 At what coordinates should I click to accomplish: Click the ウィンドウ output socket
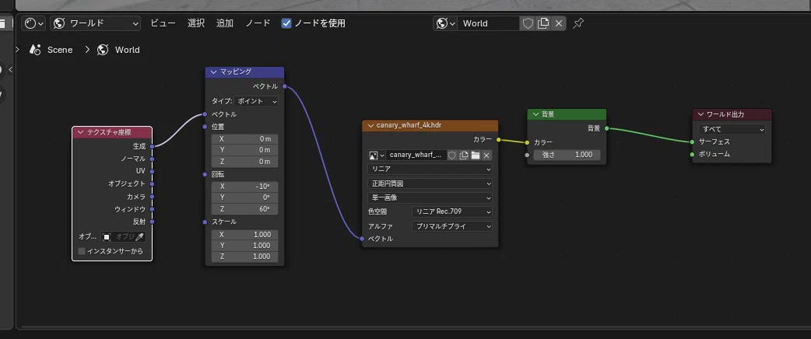coord(152,209)
